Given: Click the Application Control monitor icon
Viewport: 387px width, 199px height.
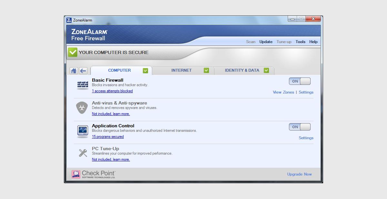Looking at the screenshot, I should coord(83,131).
